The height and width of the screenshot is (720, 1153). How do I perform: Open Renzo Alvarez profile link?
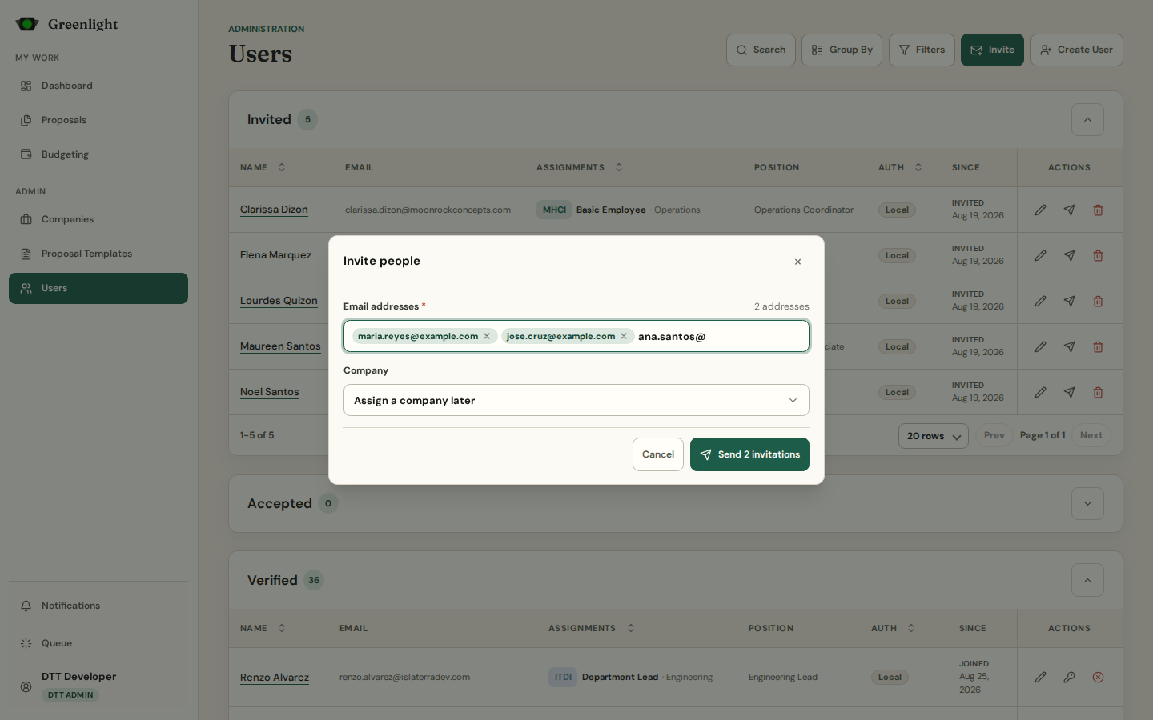coord(275,678)
